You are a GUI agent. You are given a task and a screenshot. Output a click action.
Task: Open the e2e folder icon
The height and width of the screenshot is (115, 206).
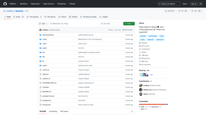(40, 57)
